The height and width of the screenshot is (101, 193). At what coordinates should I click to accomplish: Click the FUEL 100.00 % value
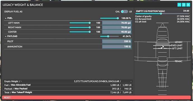coord(126,18)
